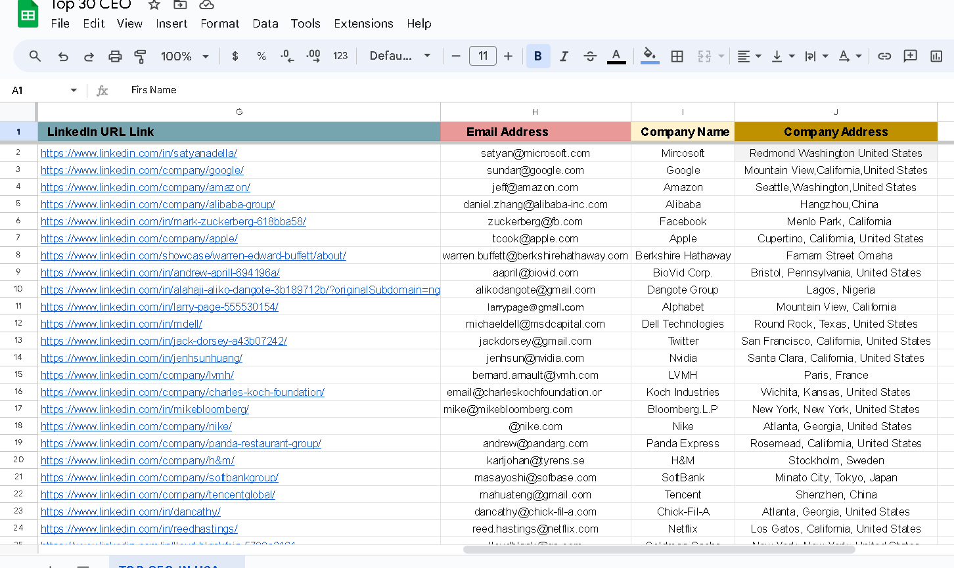Undo the last action
Image resolution: width=954 pixels, height=568 pixels.
[63, 56]
